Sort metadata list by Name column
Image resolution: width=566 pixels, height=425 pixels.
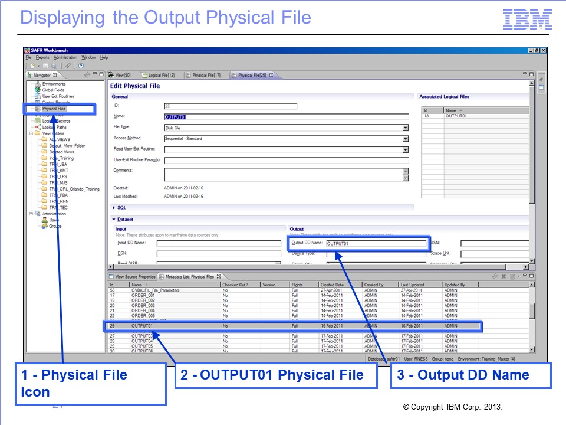pos(175,285)
